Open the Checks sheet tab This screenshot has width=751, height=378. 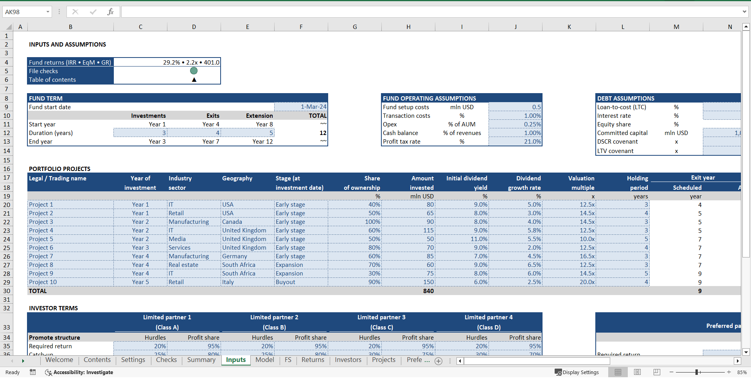coord(166,360)
